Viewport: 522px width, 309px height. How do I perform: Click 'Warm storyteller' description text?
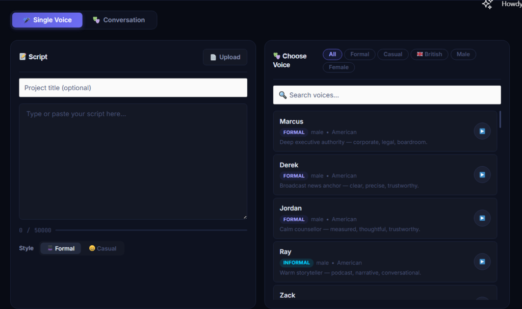click(x=350, y=273)
